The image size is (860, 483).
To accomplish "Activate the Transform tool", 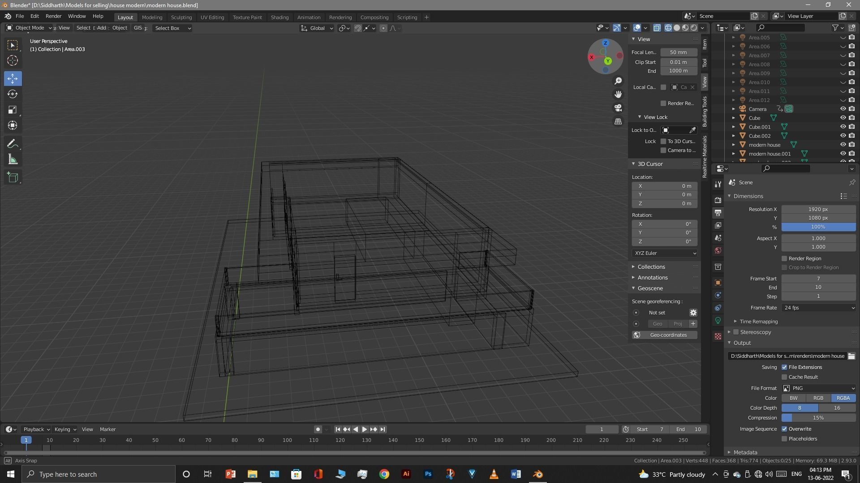I will point(13,126).
